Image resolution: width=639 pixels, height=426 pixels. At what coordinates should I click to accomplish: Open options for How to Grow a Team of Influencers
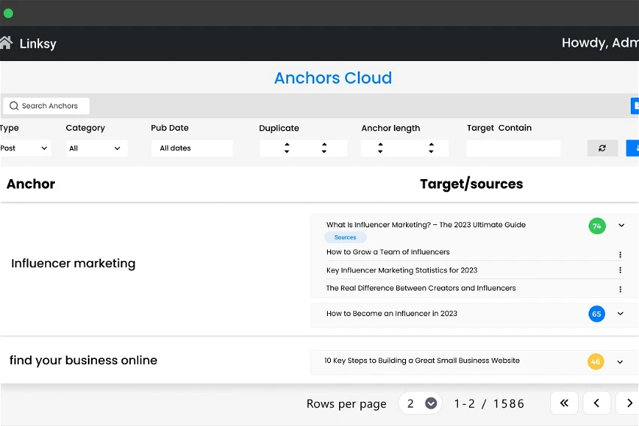(x=620, y=254)
